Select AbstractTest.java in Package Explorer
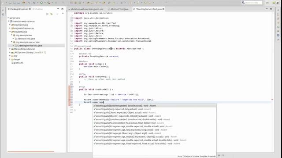The width and height of the screenshot is (282, 158). (26, 39)
